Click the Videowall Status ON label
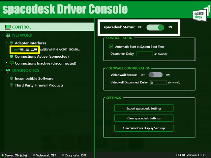211x158 pixels. click(x=168, y=75)
